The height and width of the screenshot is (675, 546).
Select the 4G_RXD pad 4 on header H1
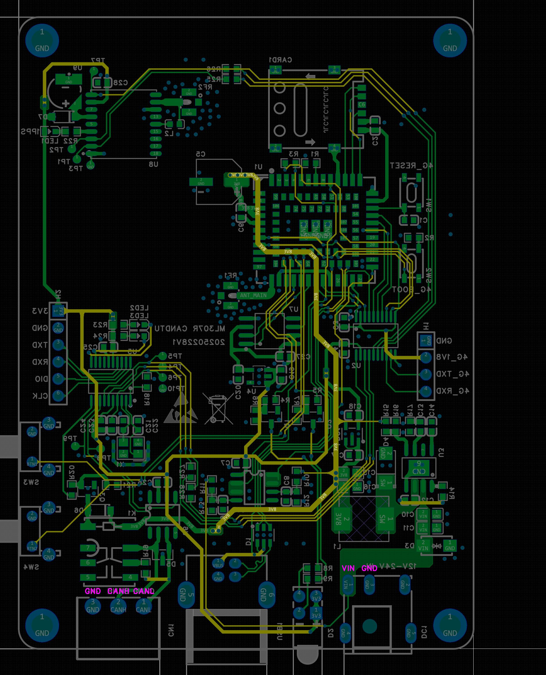click(x=426, y=391)
